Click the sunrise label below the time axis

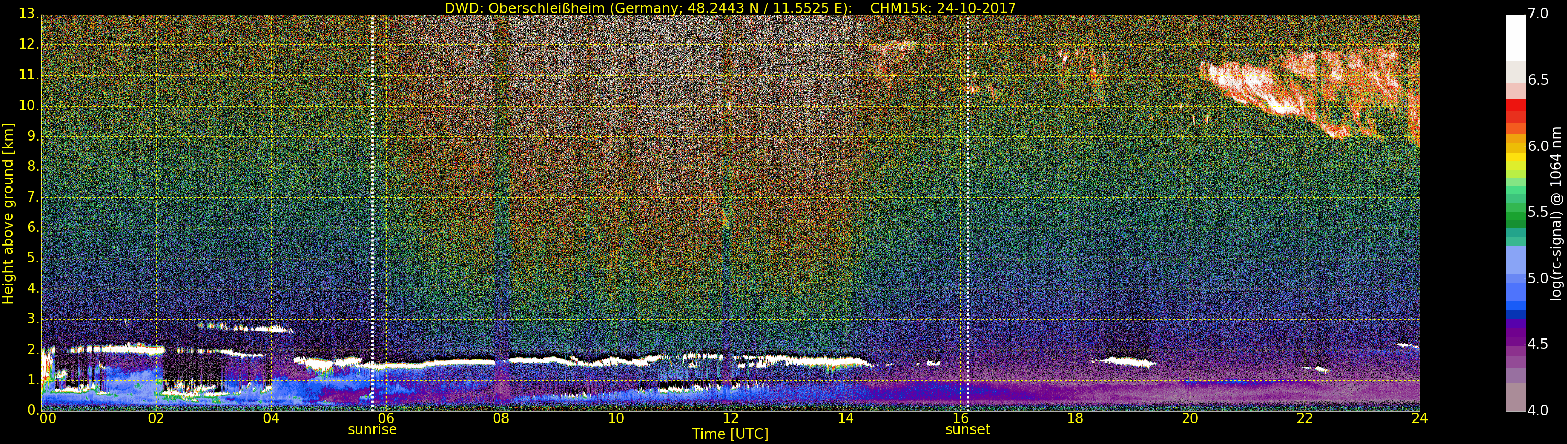(x=372, y=429)
